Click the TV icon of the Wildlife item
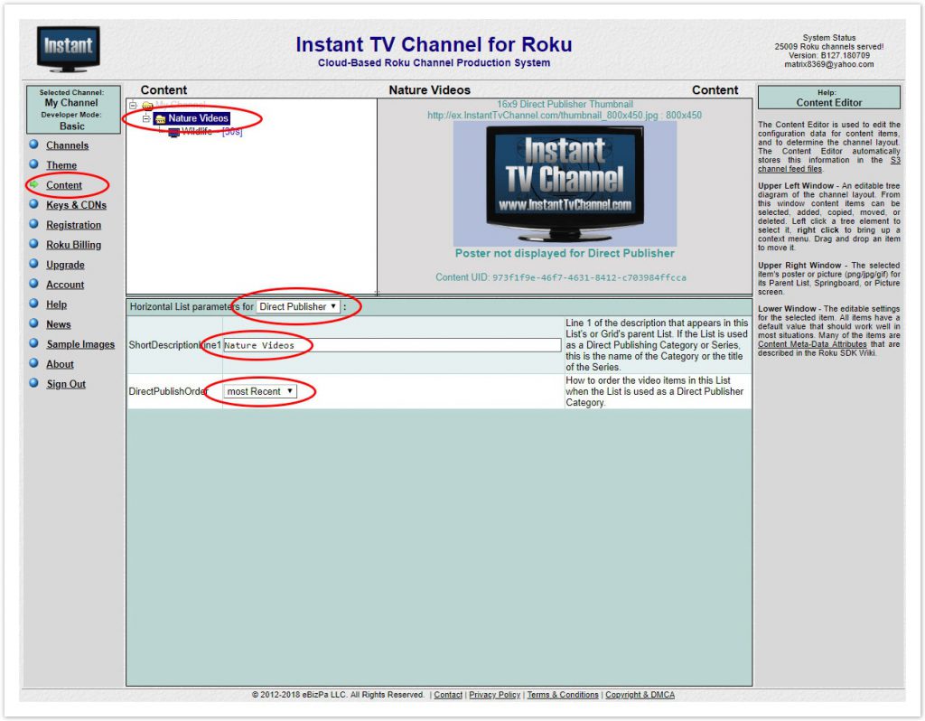925x721 pixels. pos(173,132)
